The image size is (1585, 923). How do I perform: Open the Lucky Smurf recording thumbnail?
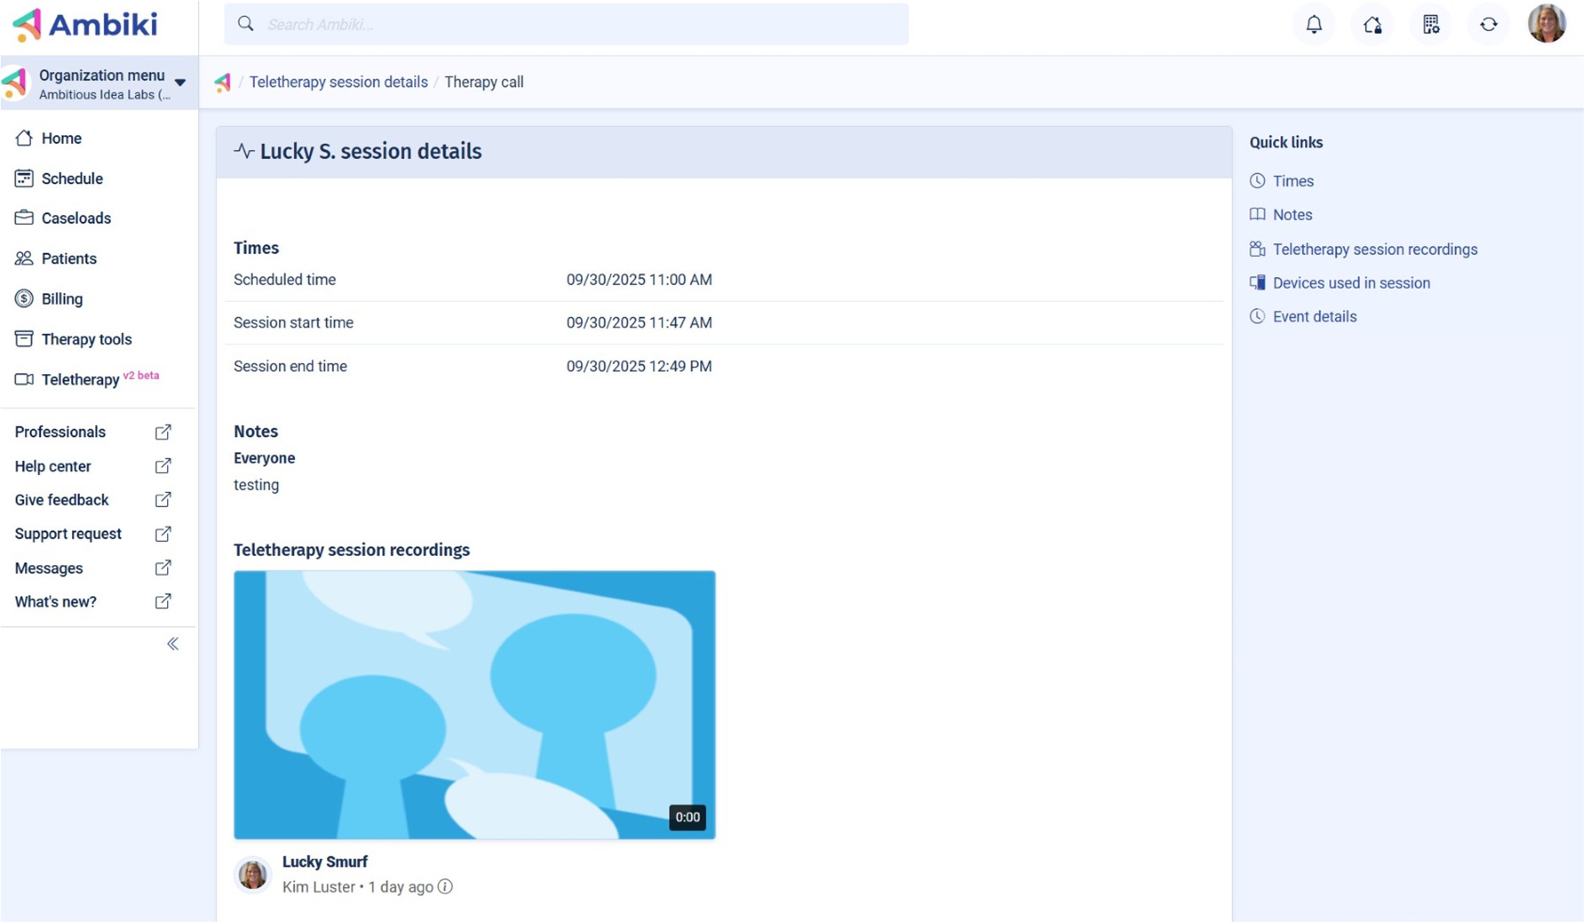click(475, 705)
